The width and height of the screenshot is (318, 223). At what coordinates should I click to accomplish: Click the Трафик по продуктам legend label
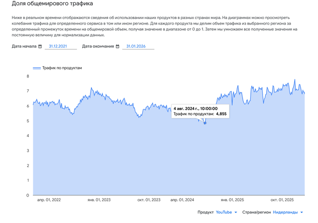(62, 68)
